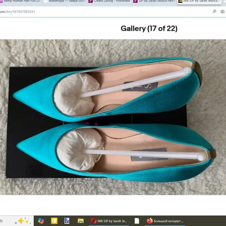This screenshot has width=226, height=226.
Task: Switch to the Манипура browser tab
Action: tap(65, 2)
